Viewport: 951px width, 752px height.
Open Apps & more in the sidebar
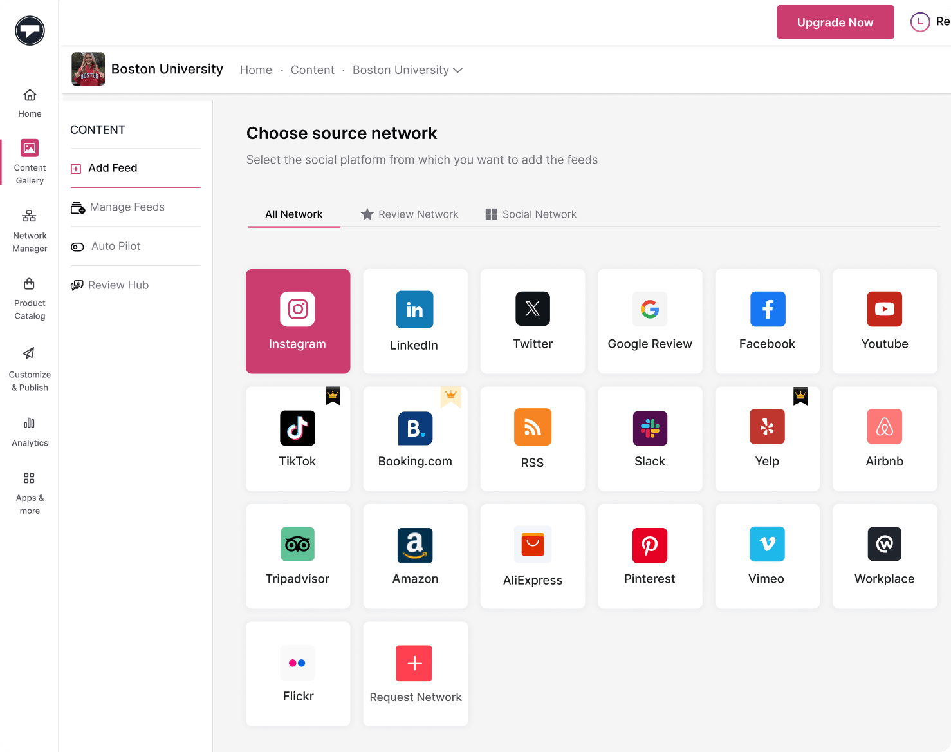(30, 494)
